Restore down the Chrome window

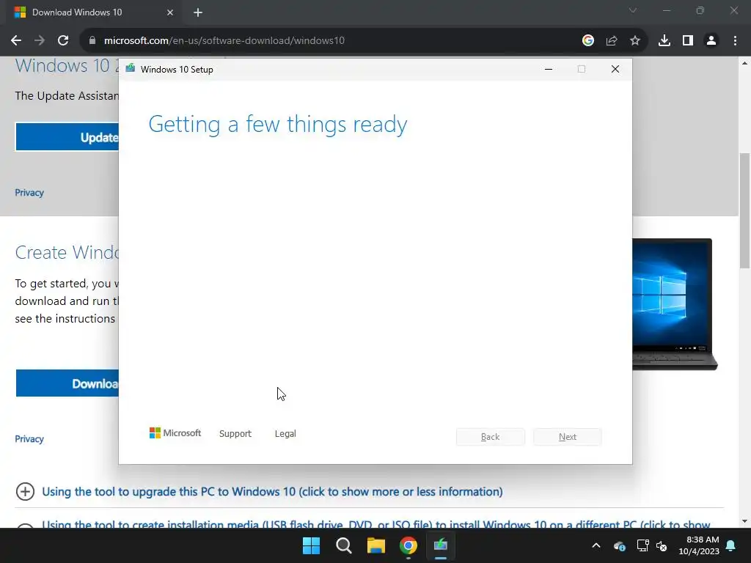(700, 10)
